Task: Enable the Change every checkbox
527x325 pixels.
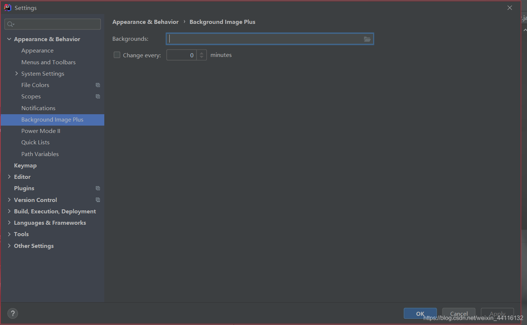Action: pos(117,55)
